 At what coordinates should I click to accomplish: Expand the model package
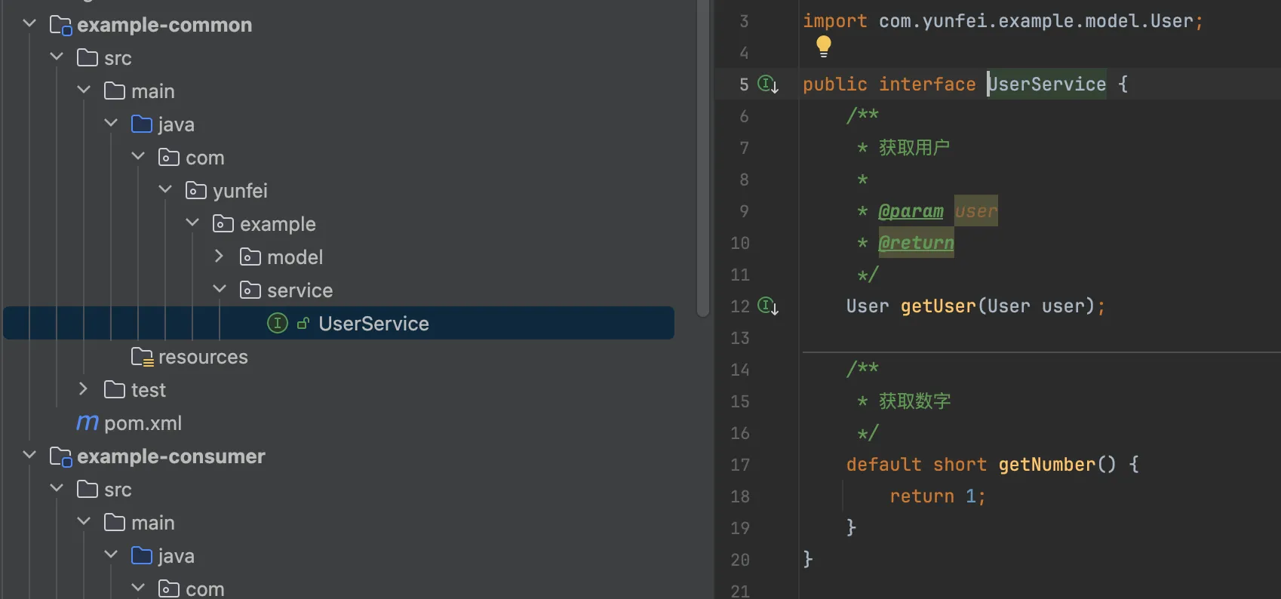219,256
